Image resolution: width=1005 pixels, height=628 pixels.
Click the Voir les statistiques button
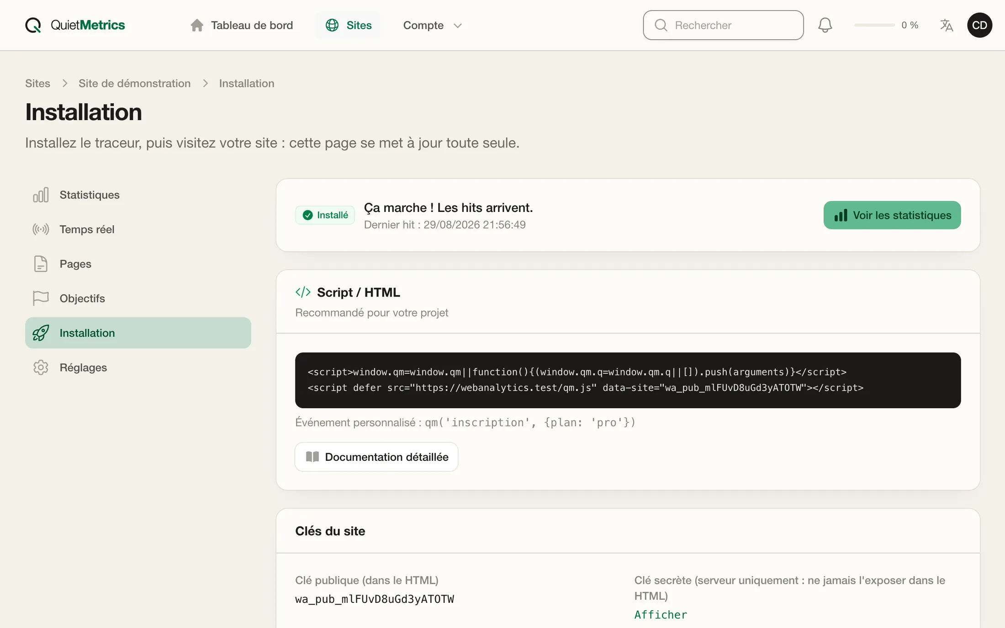click(892, 215)
